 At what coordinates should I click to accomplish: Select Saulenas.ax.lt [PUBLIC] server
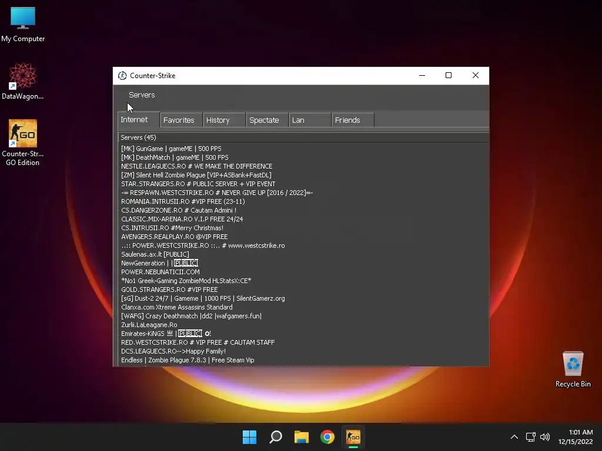point(303,255)
